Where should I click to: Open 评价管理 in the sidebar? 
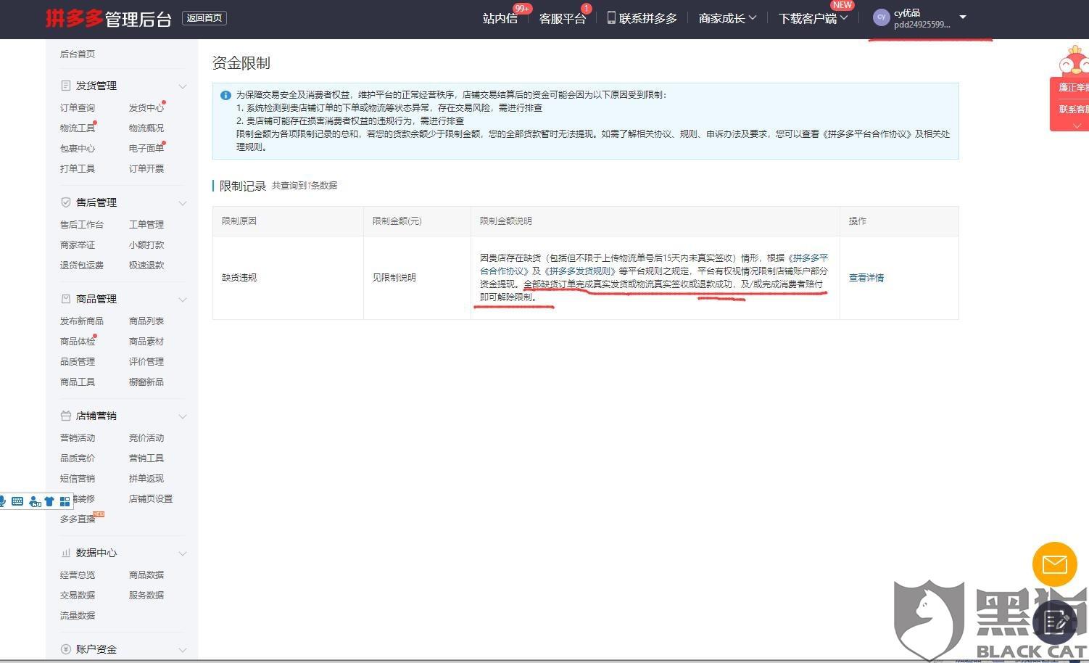pyautogui.click(x=146, y=361)
